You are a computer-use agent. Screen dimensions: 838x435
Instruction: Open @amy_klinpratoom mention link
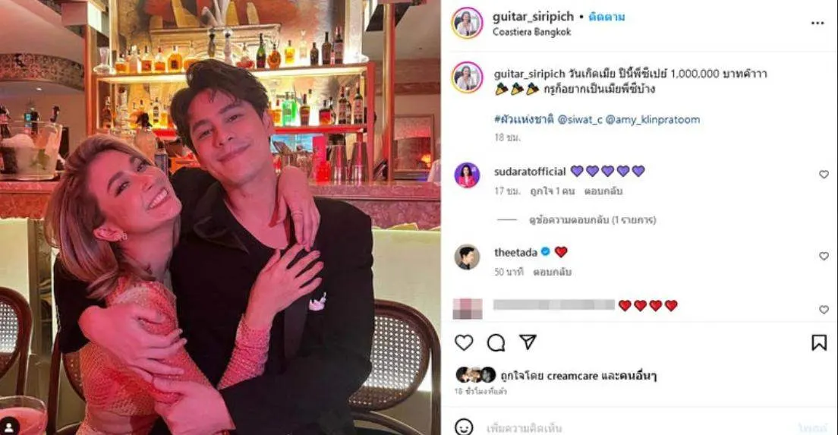click(x=653, y=120)
